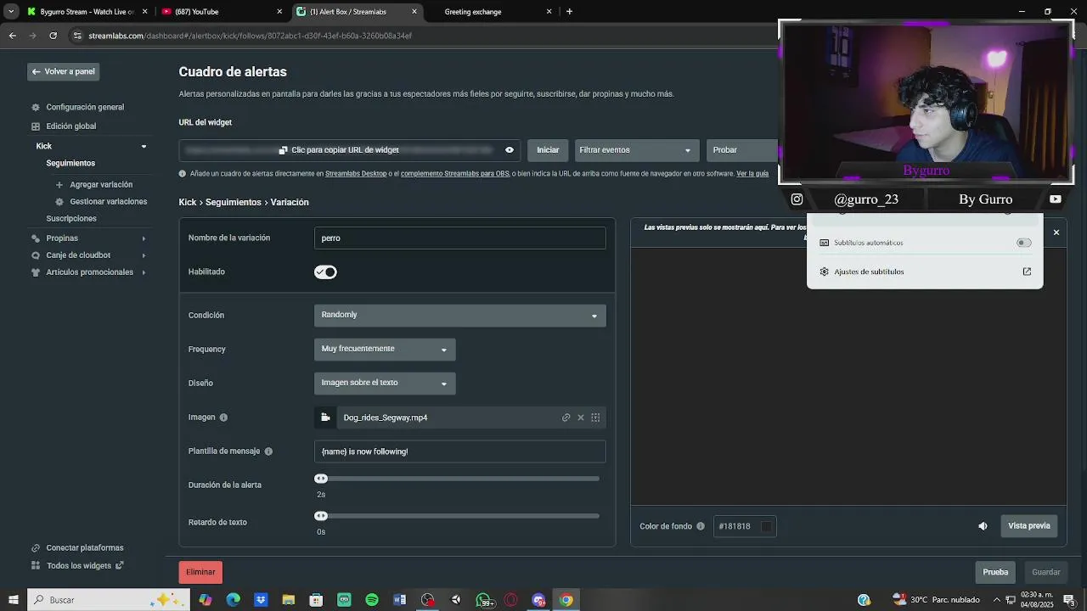Collapse the Kick section arrow
The width and height of the screenshot is (1087, 611).
[144, 146]
